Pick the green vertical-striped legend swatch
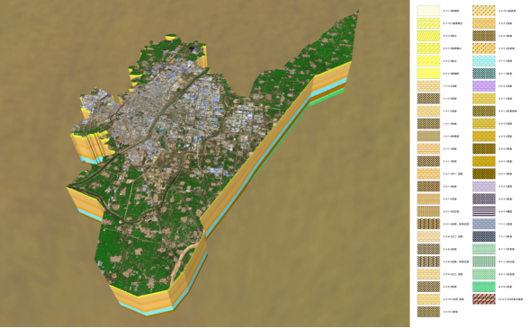This screenshot has height=328, width=529. pyautogui.click(x=484, y=262)
